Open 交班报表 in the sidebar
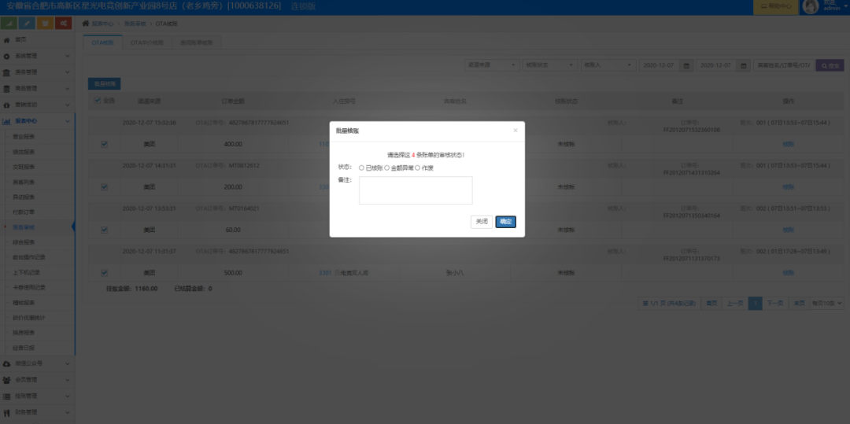Screen dimensions: 850x424 24,168
